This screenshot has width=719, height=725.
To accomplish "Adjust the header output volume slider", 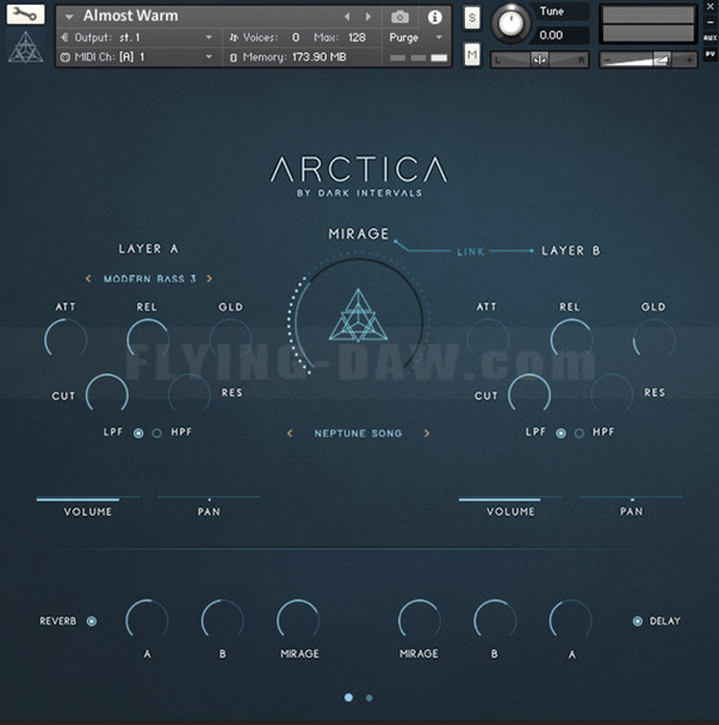I will [x=648, y=59].
